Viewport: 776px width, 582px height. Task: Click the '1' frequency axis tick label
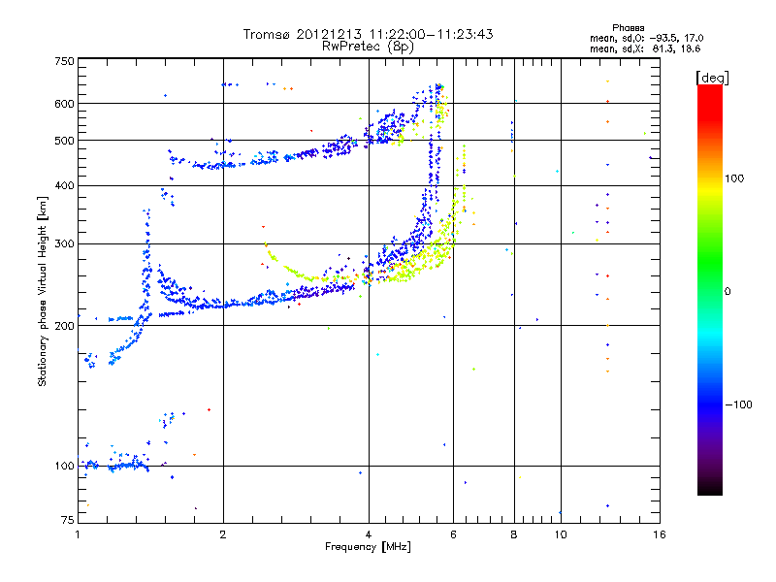click(78, 534)
